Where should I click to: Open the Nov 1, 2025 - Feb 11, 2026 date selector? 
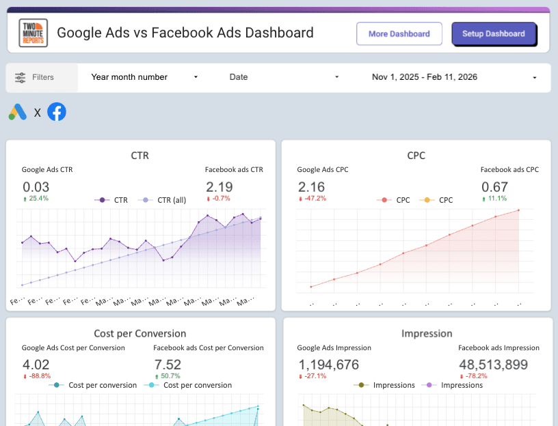pos(451,77)
